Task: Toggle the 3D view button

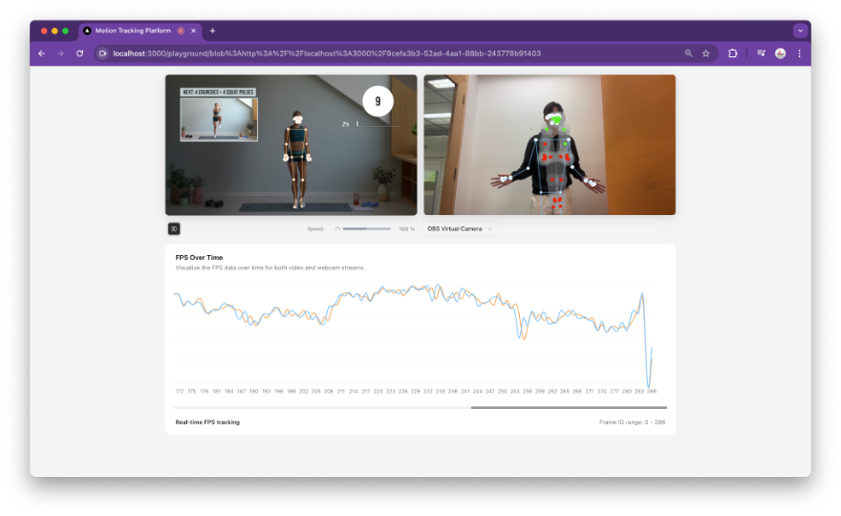Action: pos(174,228)
